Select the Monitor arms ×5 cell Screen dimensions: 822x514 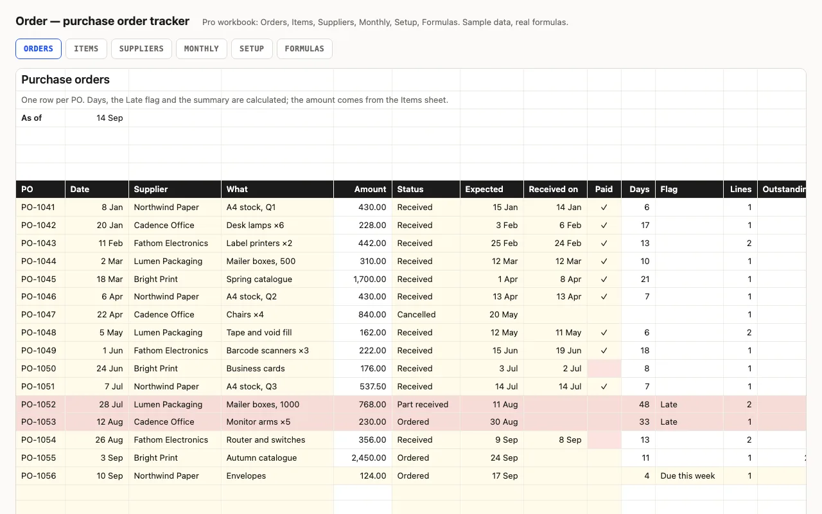coord(277,422)
